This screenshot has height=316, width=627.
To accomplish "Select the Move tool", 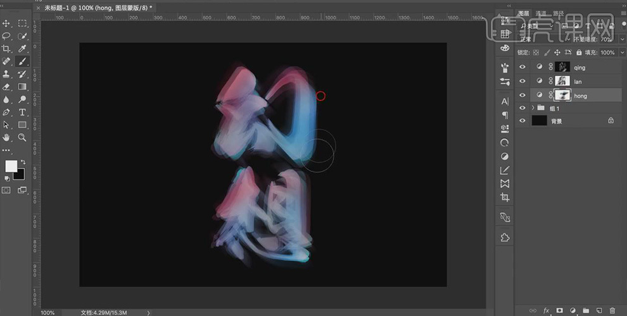I will 6,23.
